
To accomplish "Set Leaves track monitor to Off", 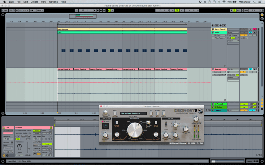I will pyautogui.click(x=237, y=75).
